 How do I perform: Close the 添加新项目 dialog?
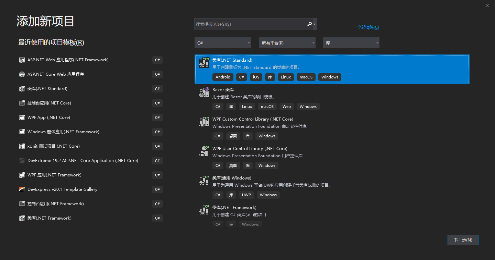point(487,5)
